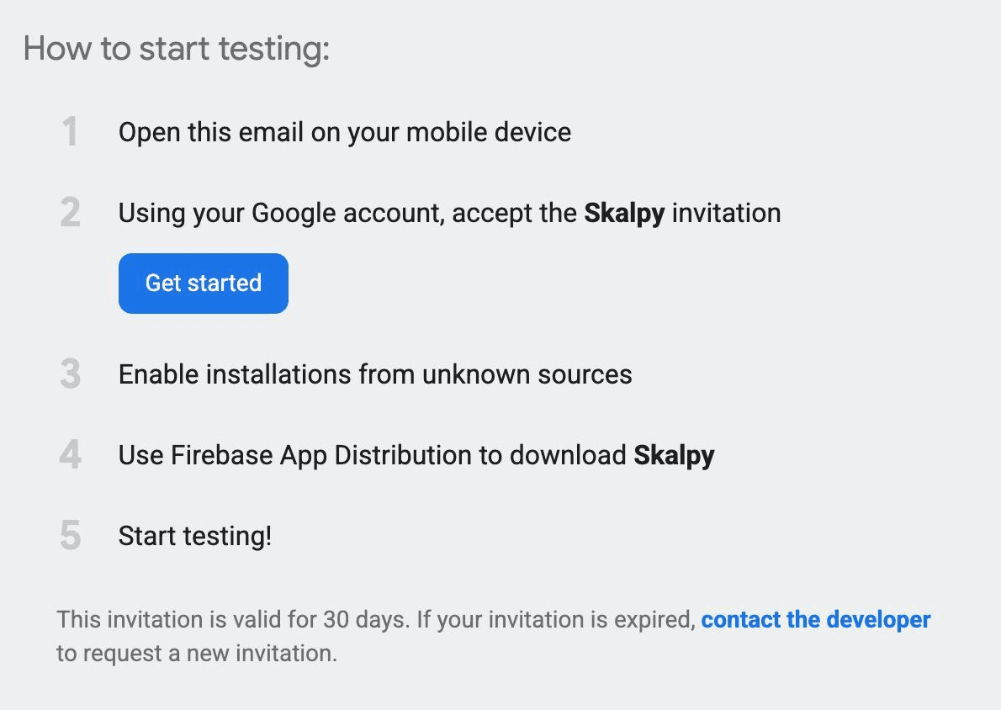Click the Open this email on your mobile device text
This screenshot has height=710, width=1001.
pos(345,132)
